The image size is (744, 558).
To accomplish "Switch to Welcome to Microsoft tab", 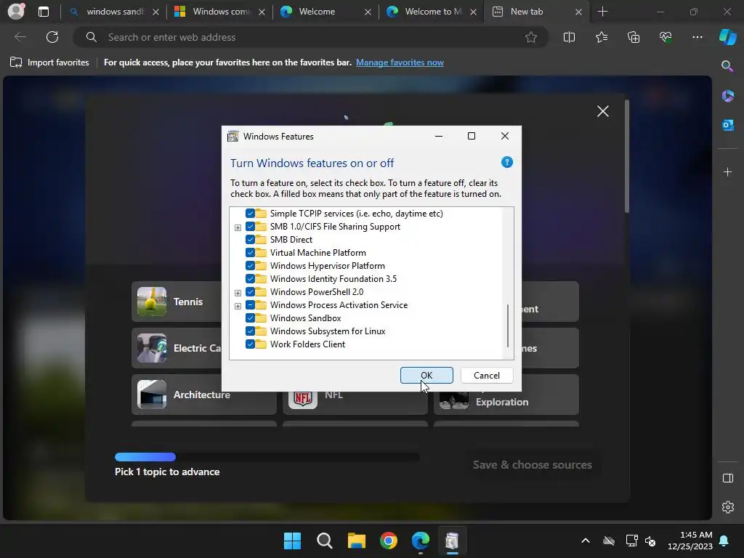I will (x=432, y=12).
